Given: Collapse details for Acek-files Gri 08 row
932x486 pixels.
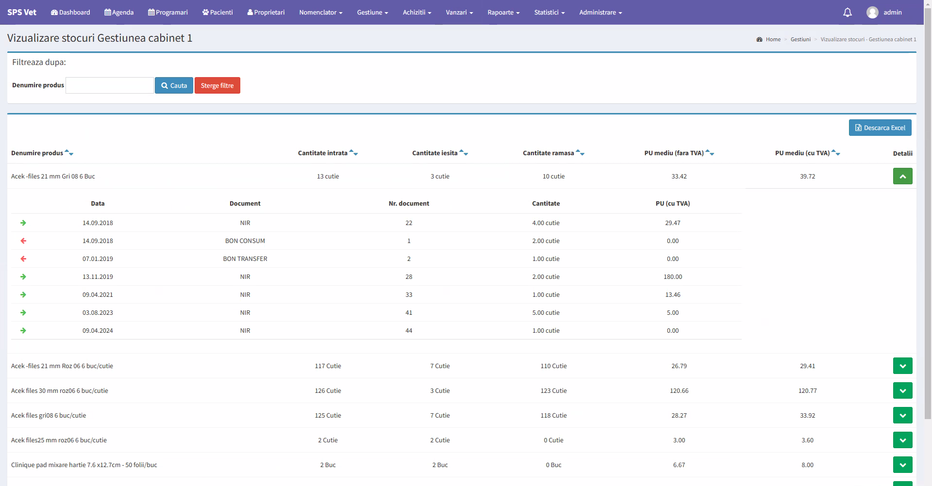Looking at the screenshot, I should (x=902, y=176).
